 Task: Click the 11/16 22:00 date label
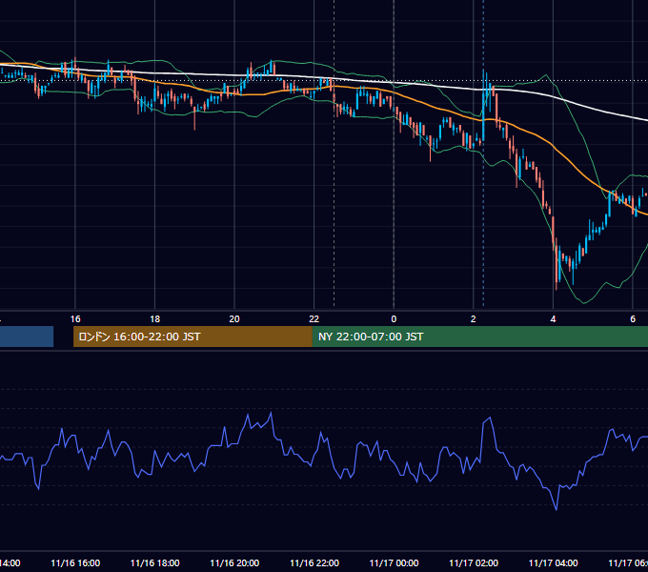click(x=314, y=562)
